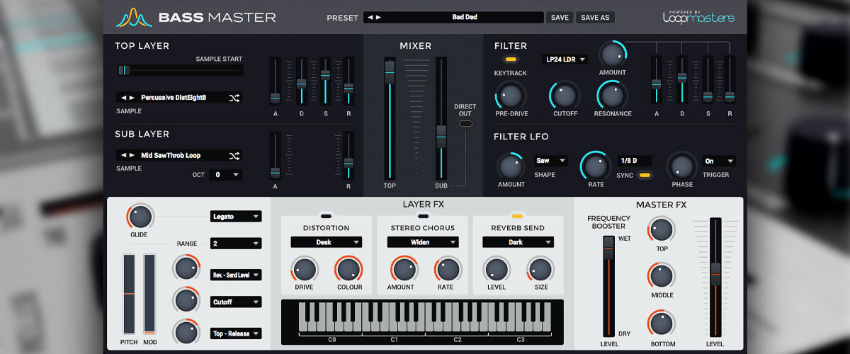Viewport: 850px width, 354px height.
Task: Enable the Distortion effect switch
Action: [326, 215]
